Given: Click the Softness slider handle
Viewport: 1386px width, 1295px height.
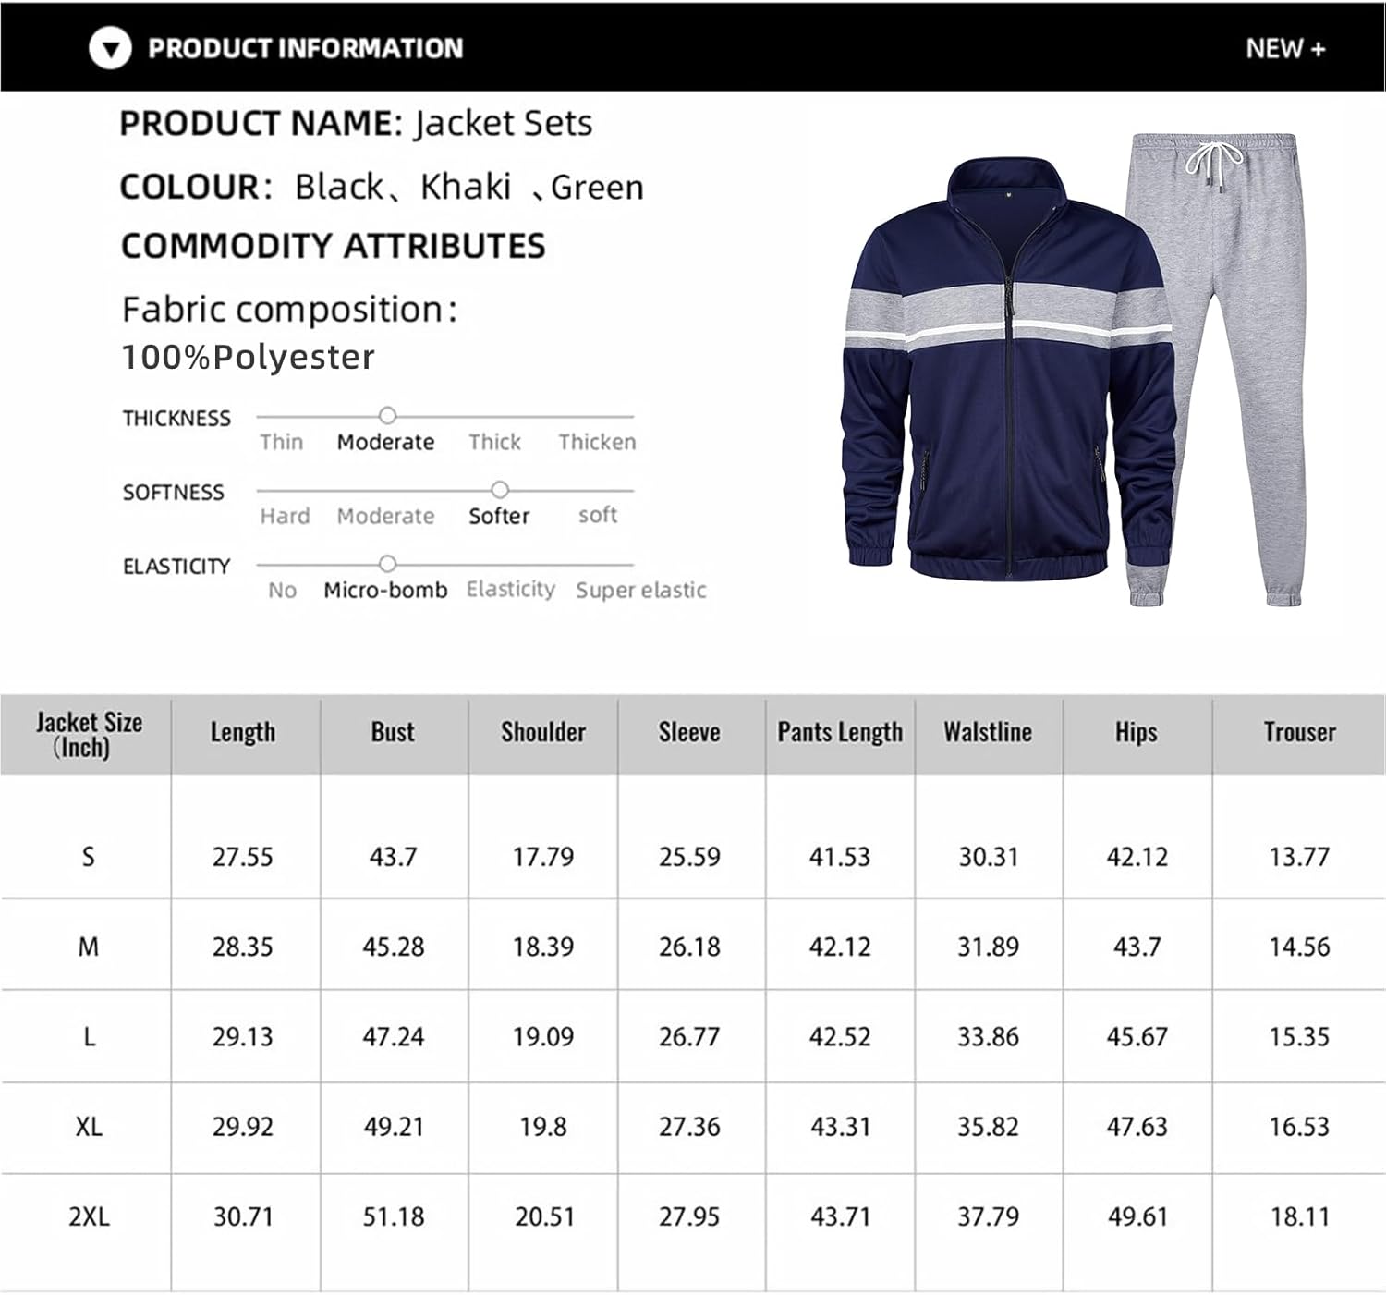Looking at the screenshot, I should coord(500,490).
